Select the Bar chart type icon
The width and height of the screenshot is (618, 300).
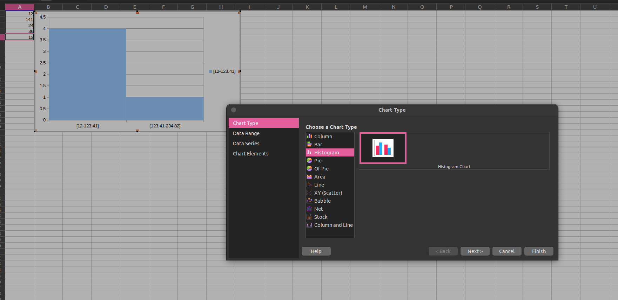309,144
